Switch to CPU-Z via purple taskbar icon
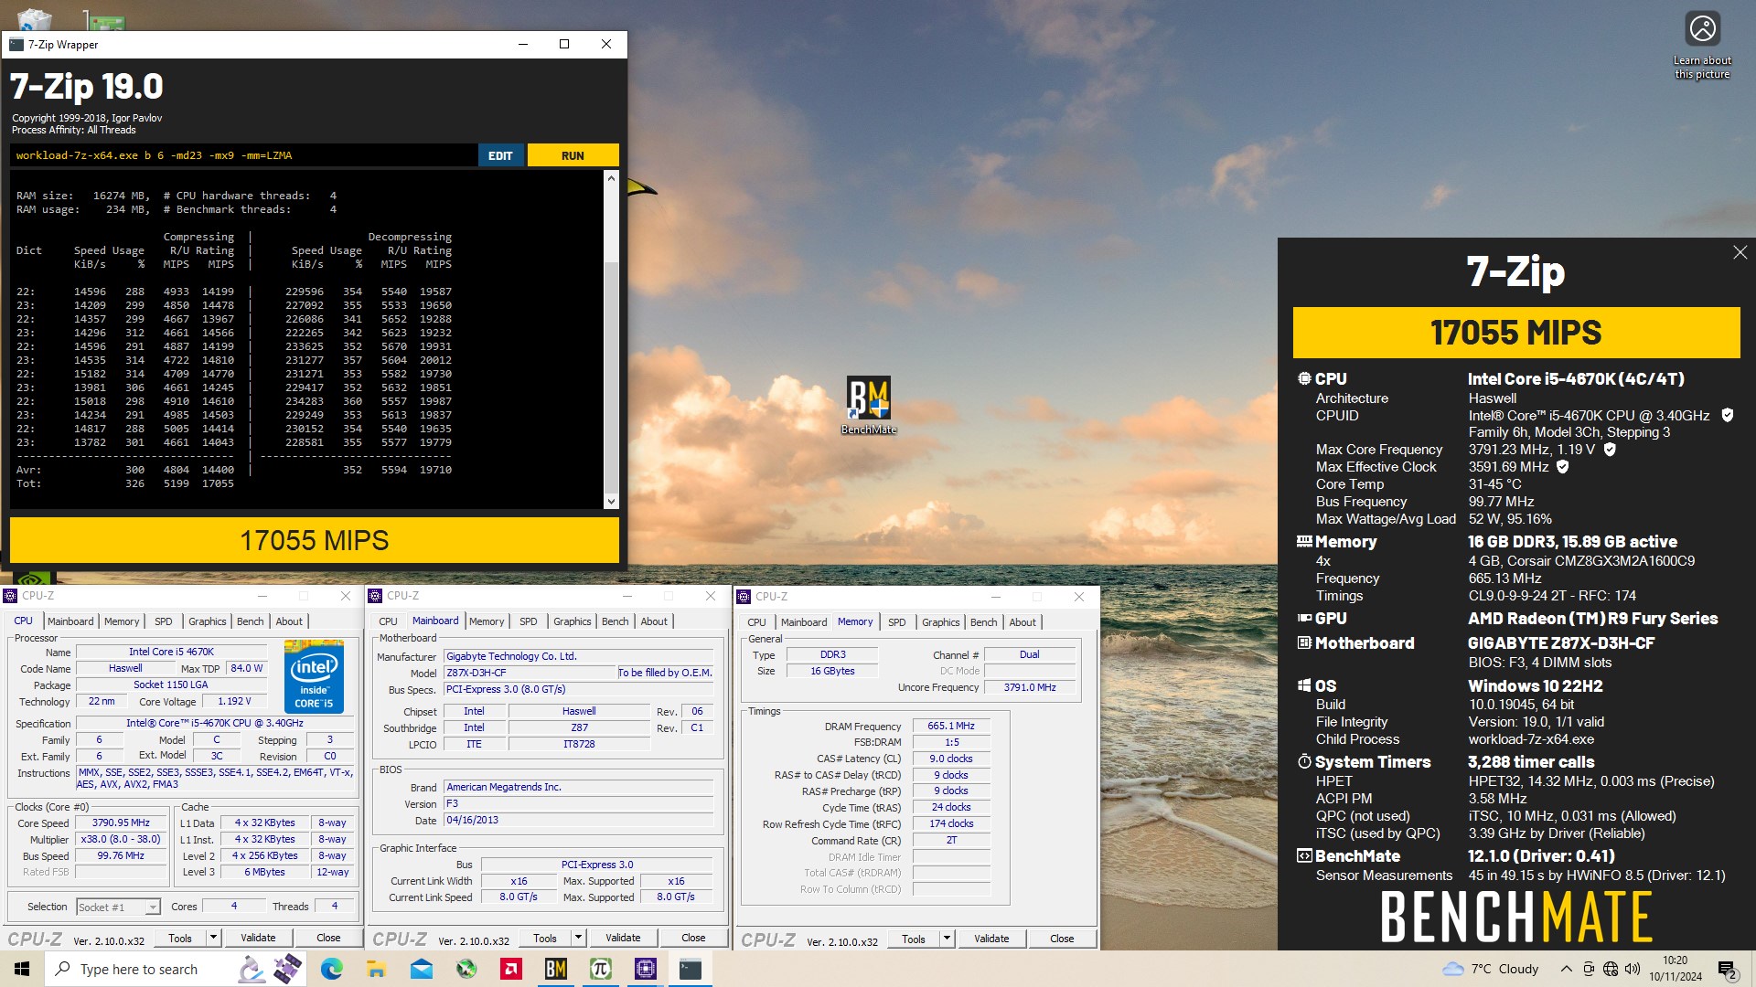This screenshot has width=1756, height=987. point(645,969)
